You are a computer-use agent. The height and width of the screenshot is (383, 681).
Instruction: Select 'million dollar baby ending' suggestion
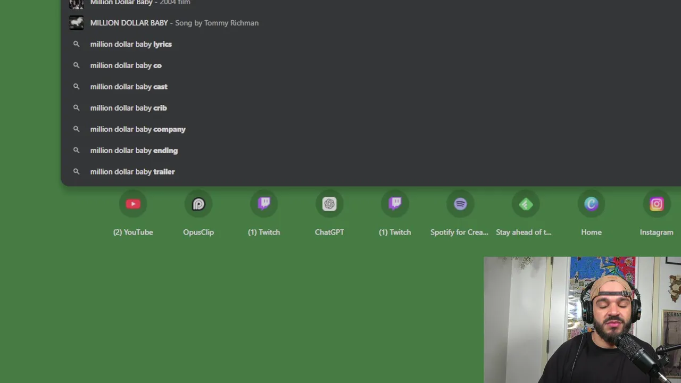(x=371, y=151)
